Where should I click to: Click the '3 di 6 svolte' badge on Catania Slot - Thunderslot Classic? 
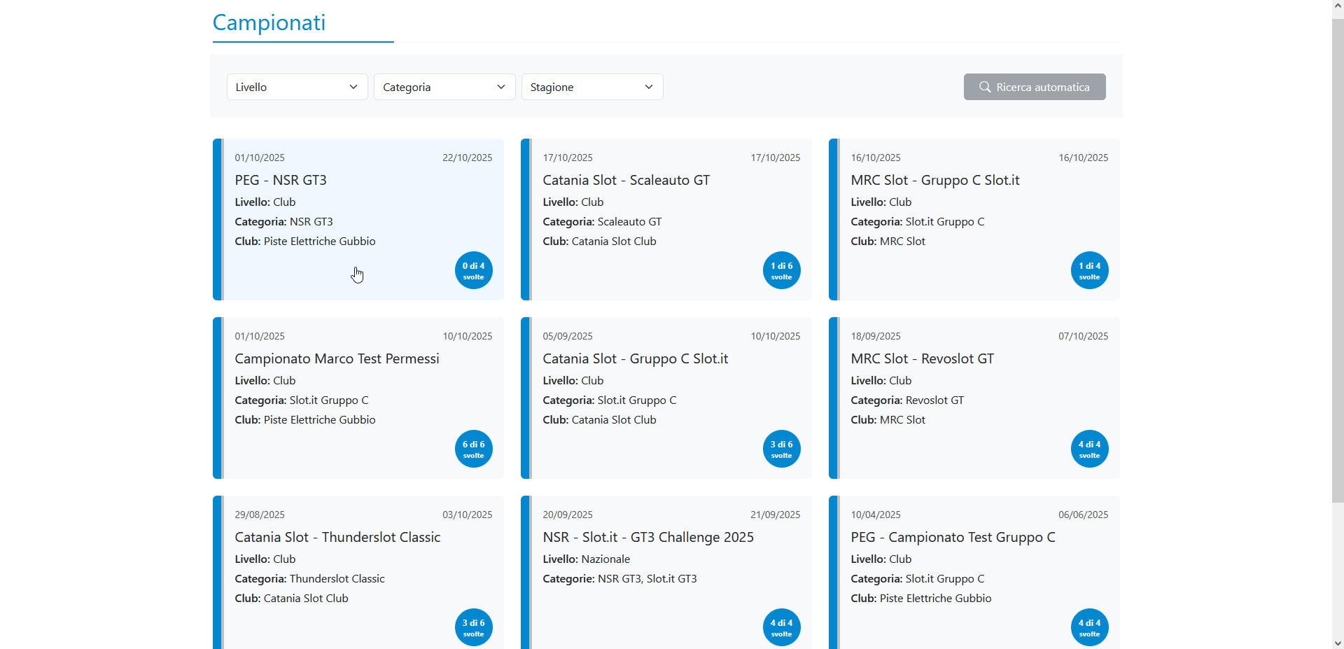(x=473, y=627)
